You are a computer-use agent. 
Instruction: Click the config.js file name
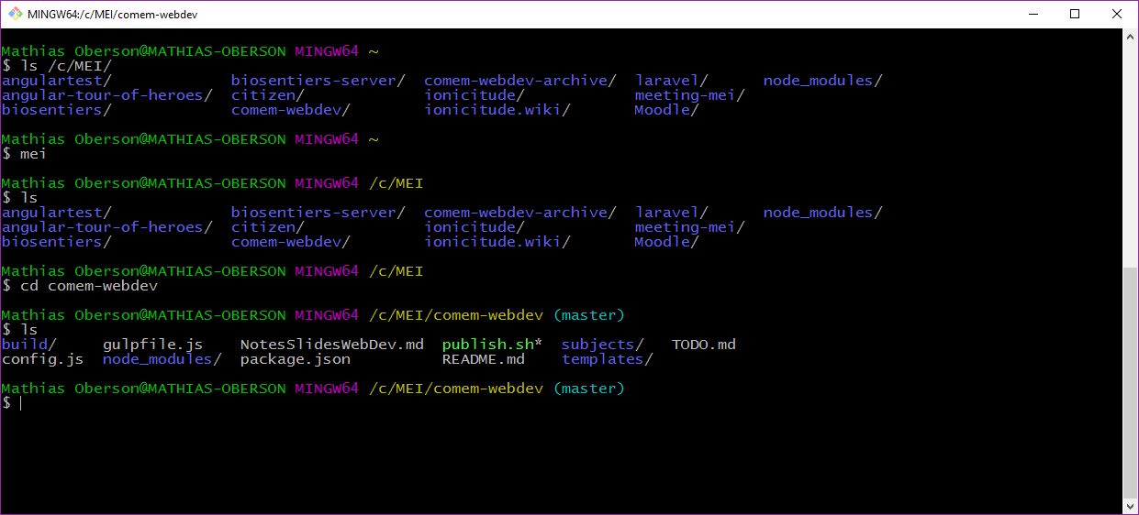pyautogui.click(x=42, y=359)
